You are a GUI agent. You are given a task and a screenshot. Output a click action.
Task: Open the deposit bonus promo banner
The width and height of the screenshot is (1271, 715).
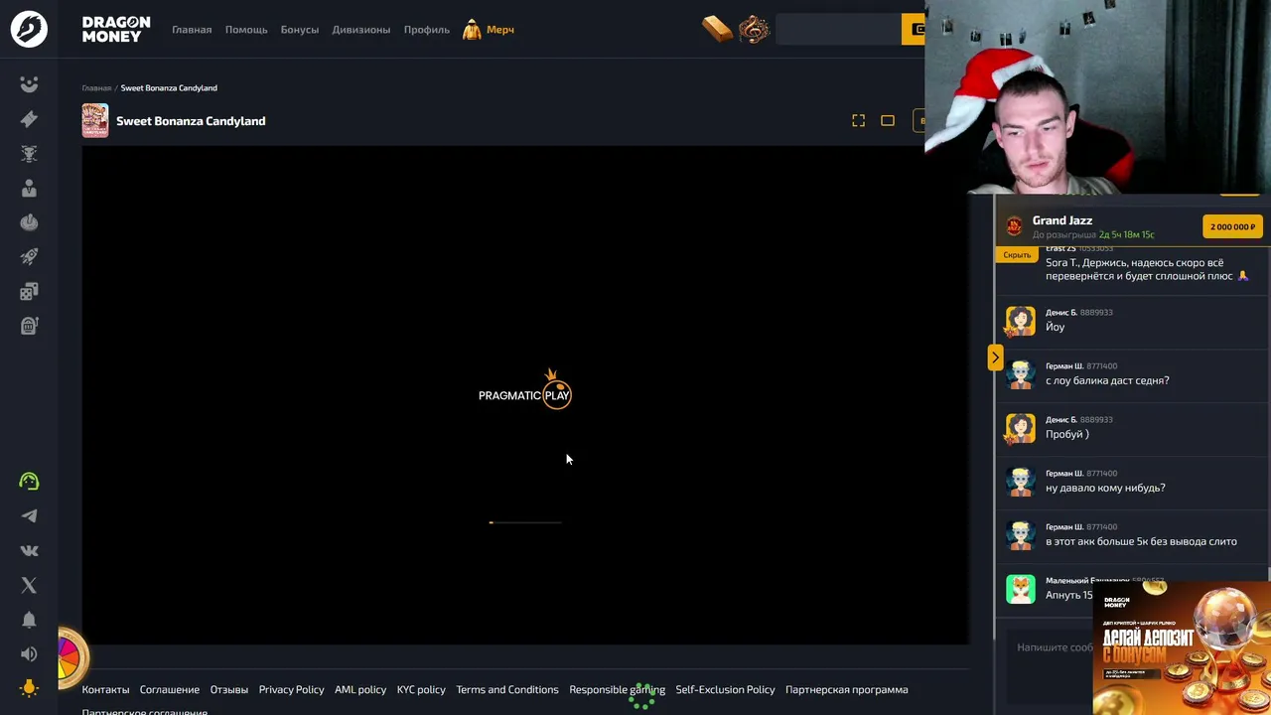tap(1182, 647)
